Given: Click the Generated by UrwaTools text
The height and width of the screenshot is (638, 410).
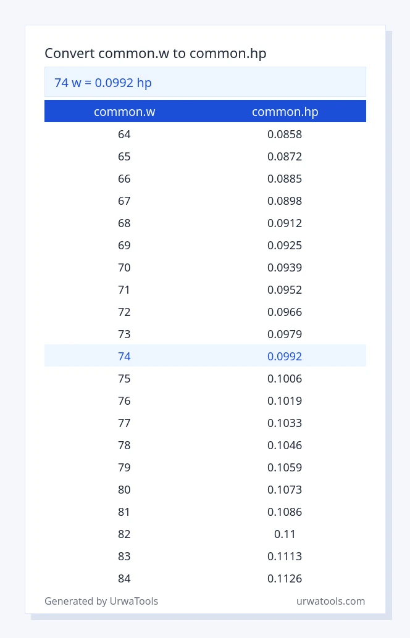Looking at the screenshot, I should (x=101, y=601).
